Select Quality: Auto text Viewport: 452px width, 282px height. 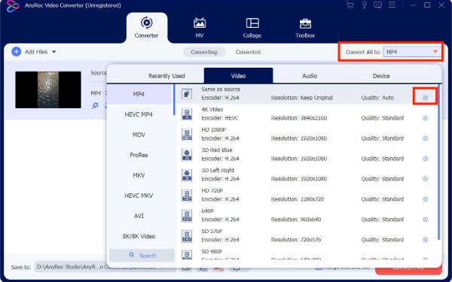pyautogui.click(x=377, y=98)
